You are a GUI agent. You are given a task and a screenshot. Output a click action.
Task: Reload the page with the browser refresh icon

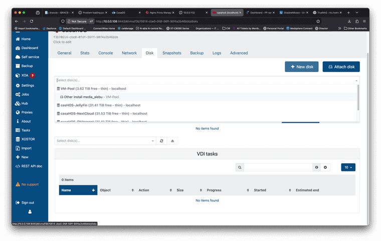[32, 22]
